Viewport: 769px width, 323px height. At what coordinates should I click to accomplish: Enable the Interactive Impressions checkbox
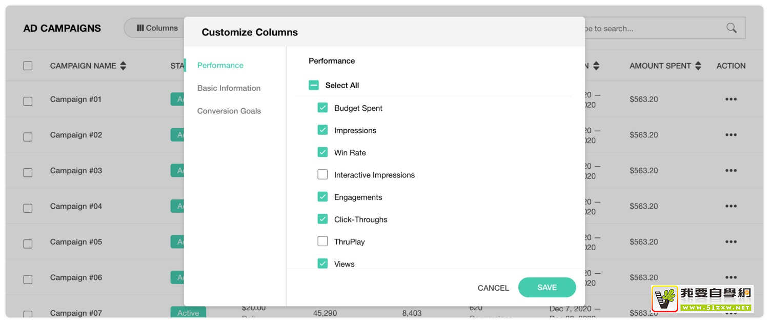(322, 175)
